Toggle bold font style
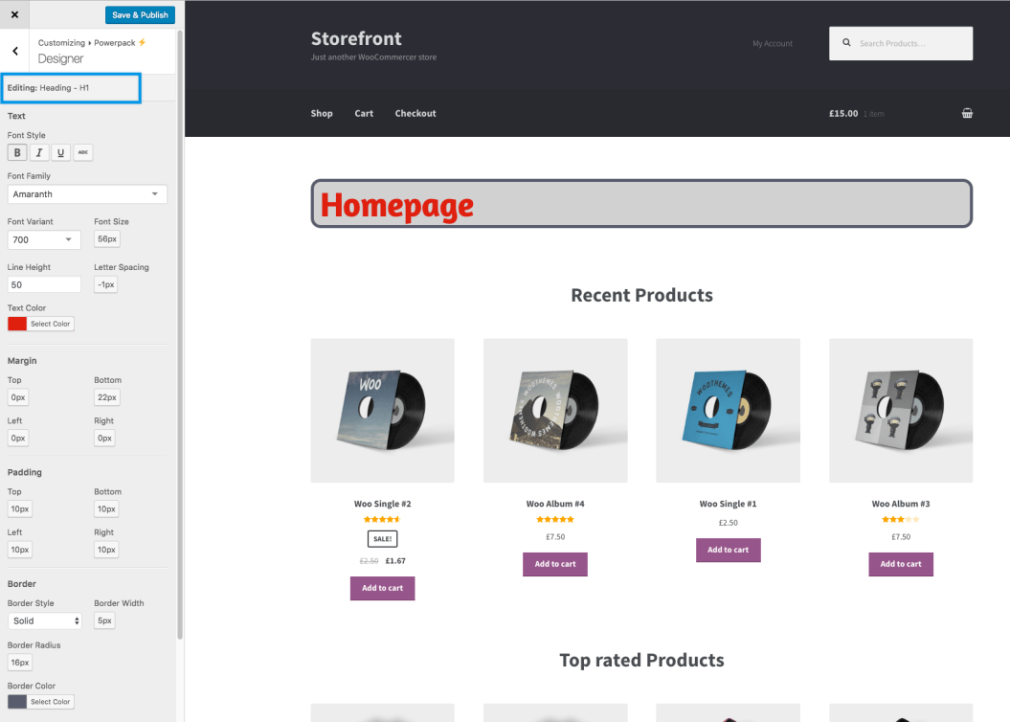 click(x=16, y=152)
